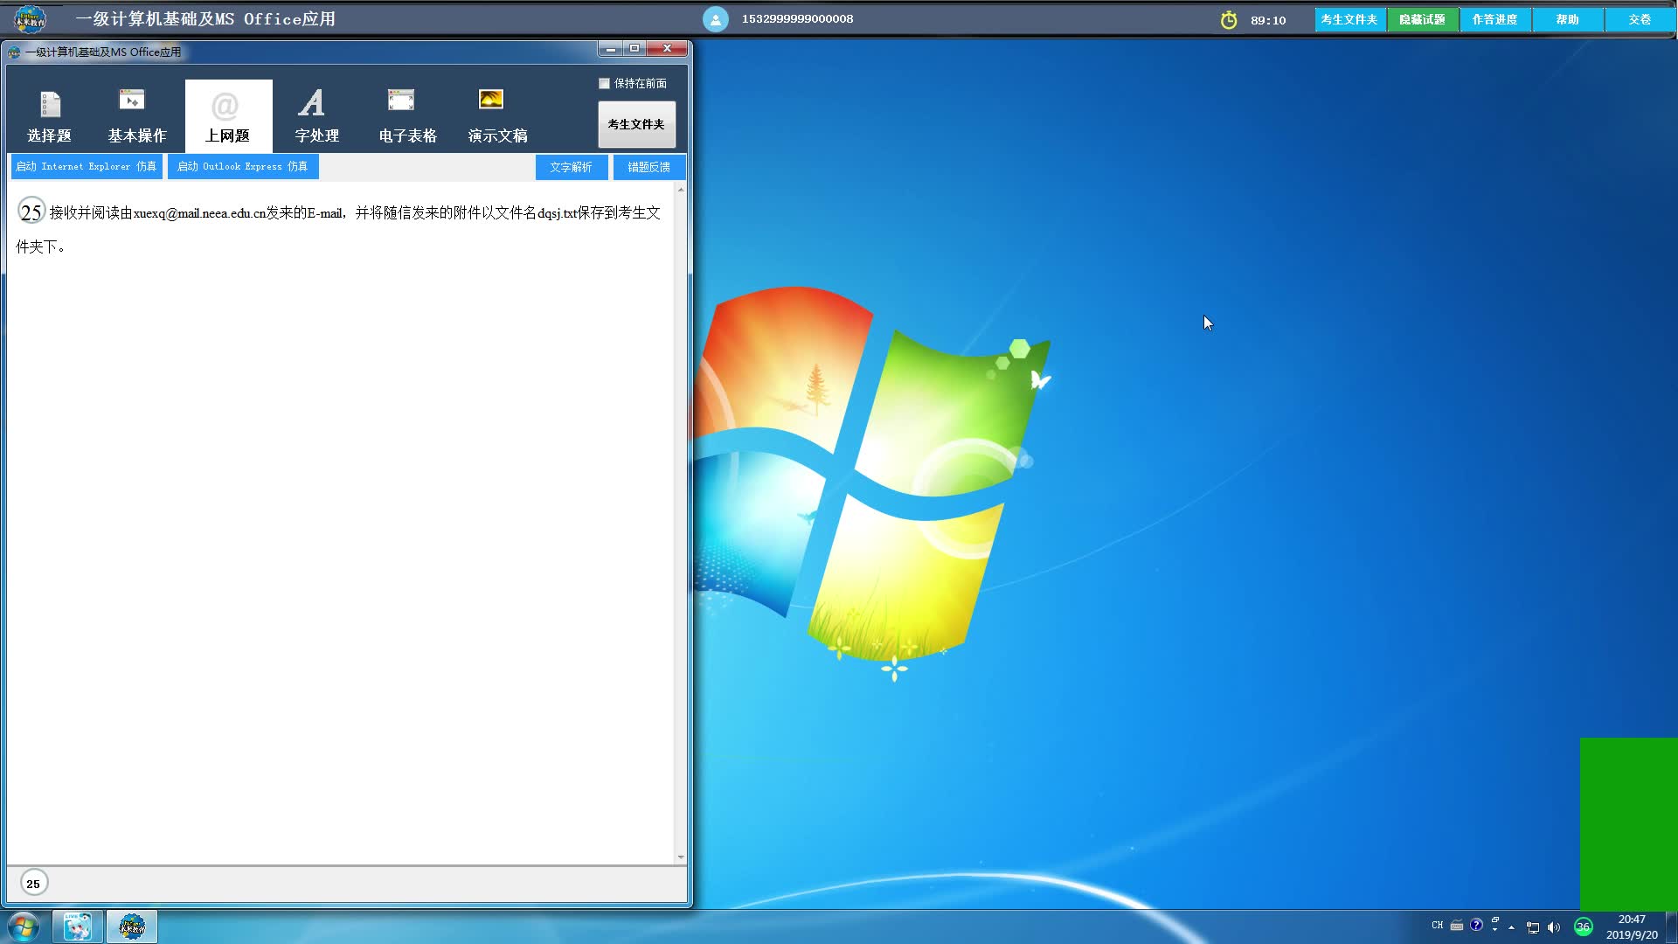Viewport: 1678px width, 944px height.
Task: Click the 考生文件夹 button in the exam window
Action: click(636, 124)
